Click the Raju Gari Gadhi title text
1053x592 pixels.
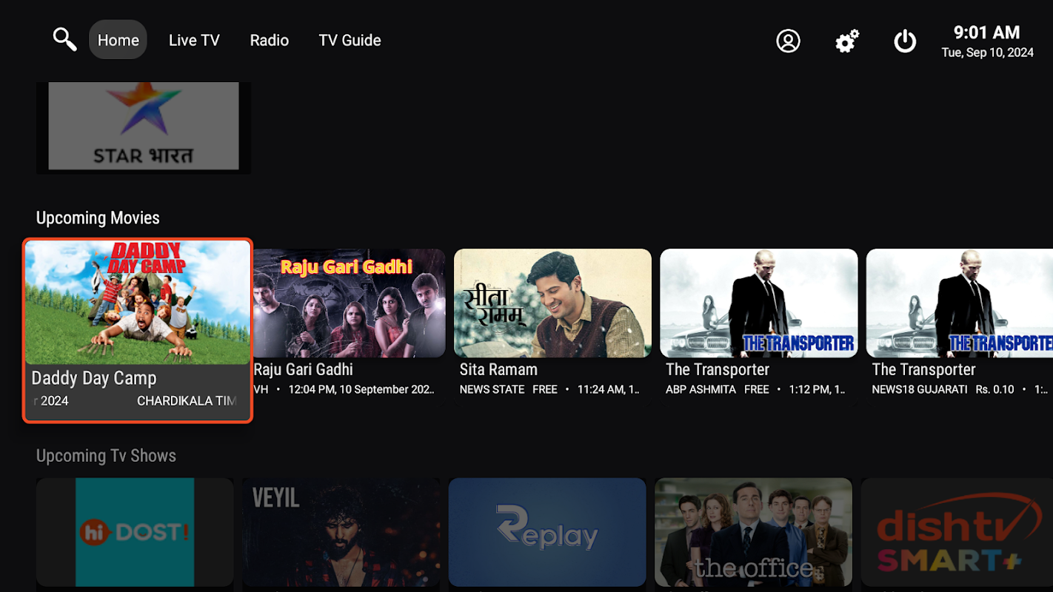(x=304, y=369)
